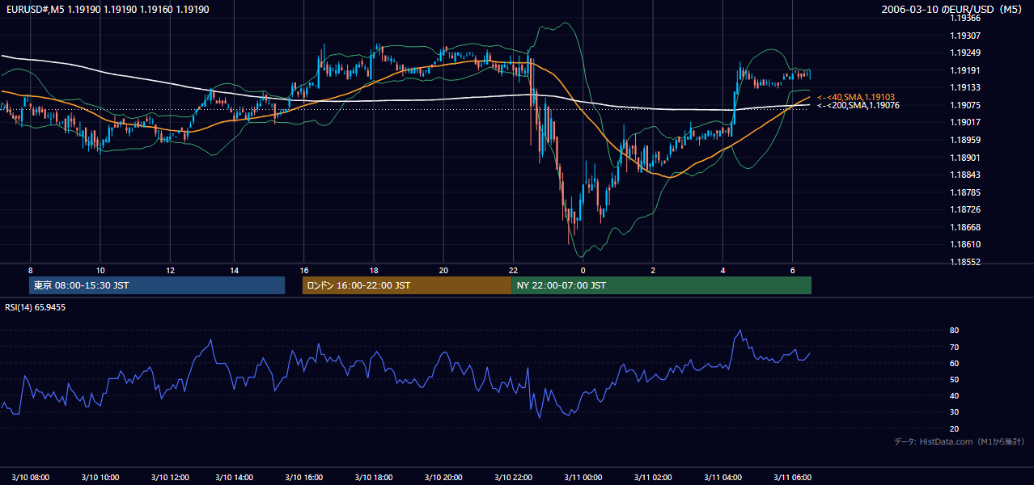Click the 3/10 08:00 bottom time label
The height and width of the screenshot is (485, 1034).
pos(31,477)
